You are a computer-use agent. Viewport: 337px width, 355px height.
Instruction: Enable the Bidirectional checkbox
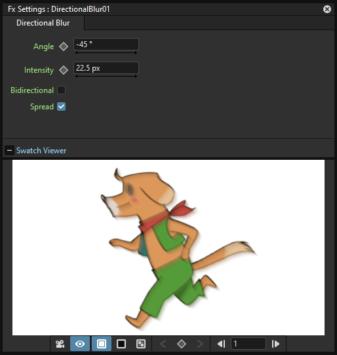tap(61, 90)
